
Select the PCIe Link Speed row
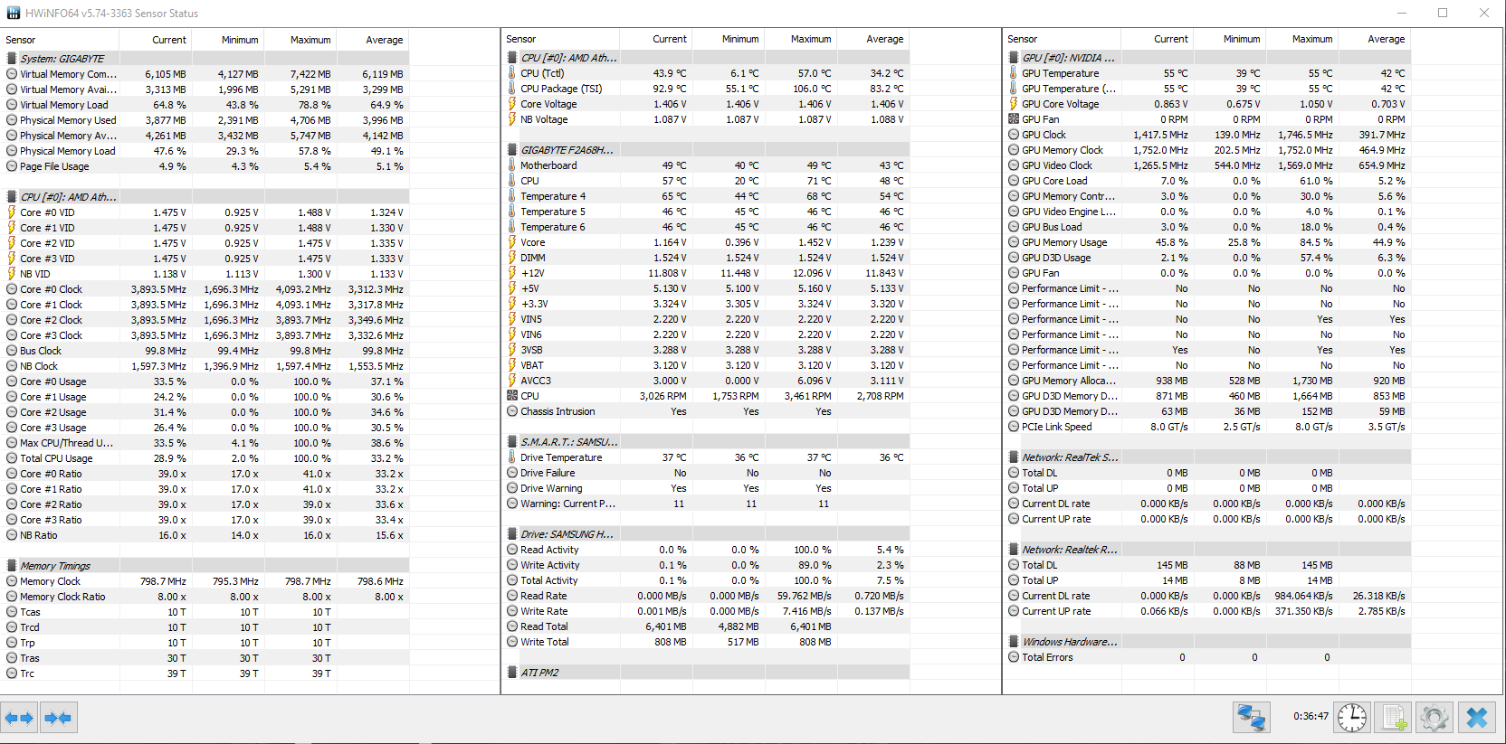1056,427
